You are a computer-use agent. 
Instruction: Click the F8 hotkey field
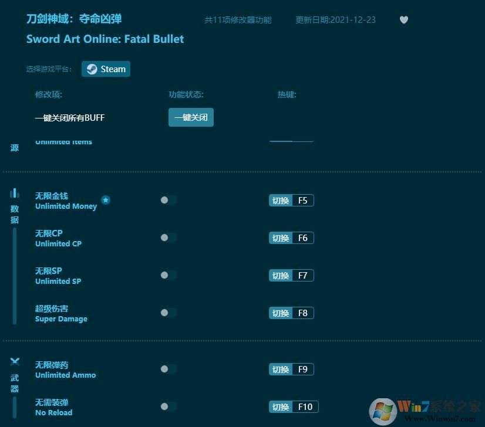pos(303,313)
